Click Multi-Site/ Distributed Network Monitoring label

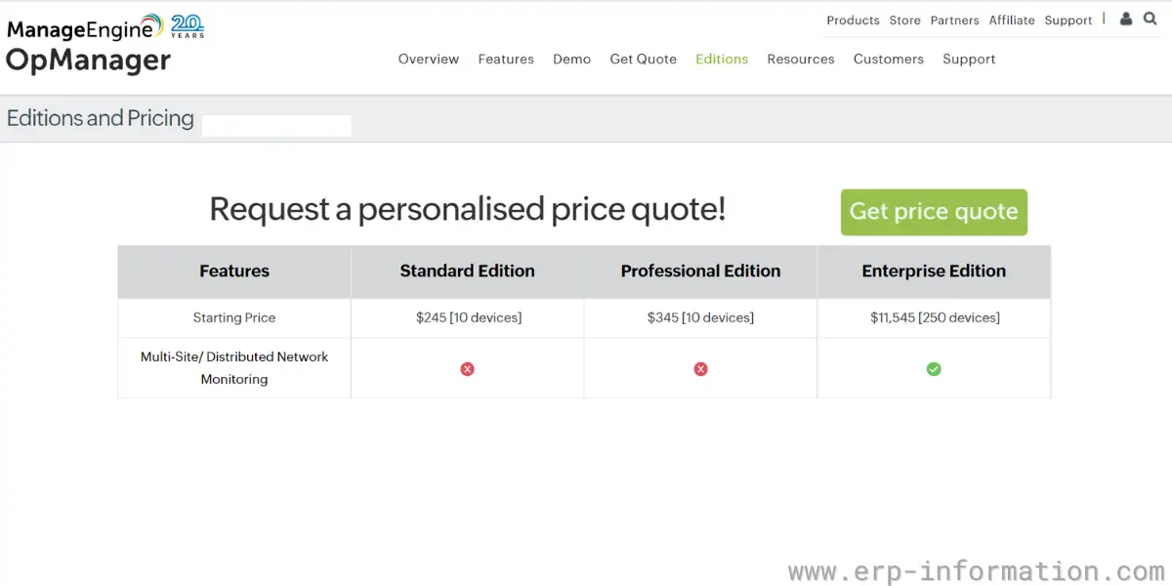234,368
